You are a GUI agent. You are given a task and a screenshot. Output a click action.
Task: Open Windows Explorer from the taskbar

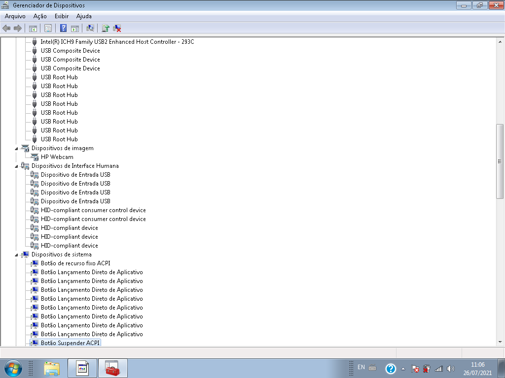coord(52,368)
